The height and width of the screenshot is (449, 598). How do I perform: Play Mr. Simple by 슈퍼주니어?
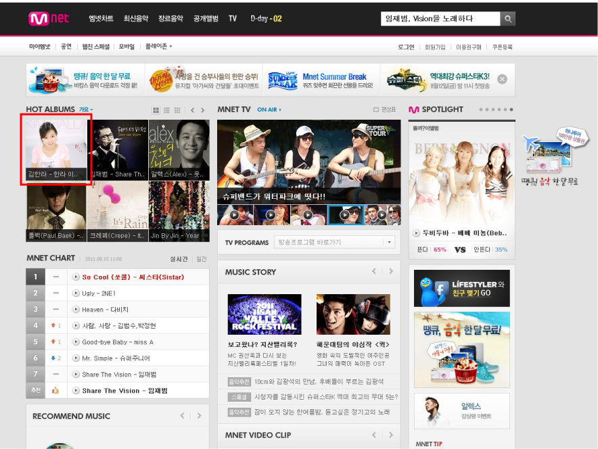click(76, 358)
